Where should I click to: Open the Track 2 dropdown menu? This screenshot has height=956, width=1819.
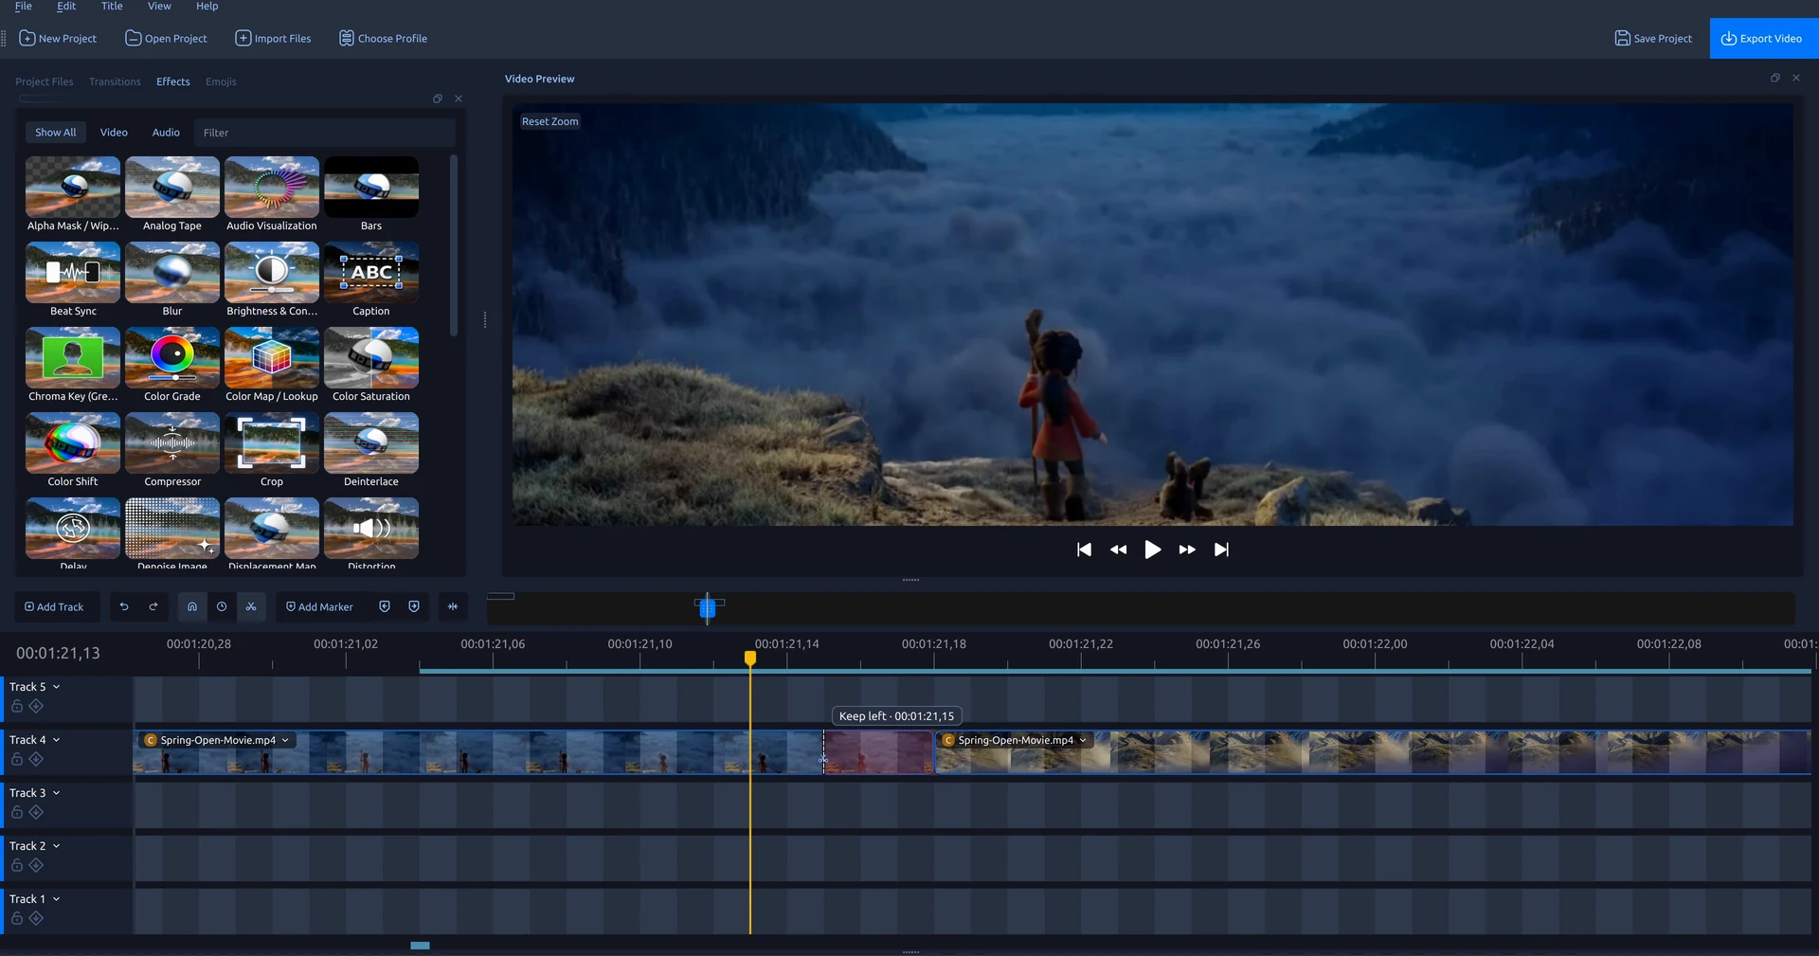(56, 846)
